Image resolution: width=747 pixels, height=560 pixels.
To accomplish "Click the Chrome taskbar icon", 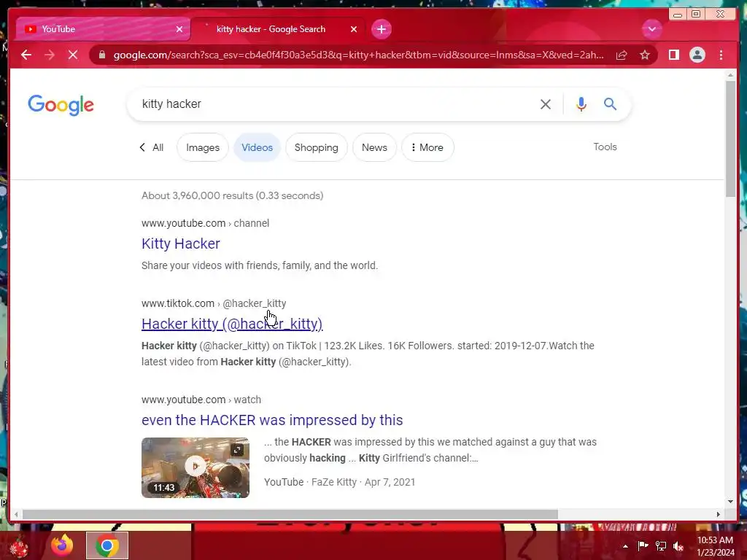I will click(107, 545).
